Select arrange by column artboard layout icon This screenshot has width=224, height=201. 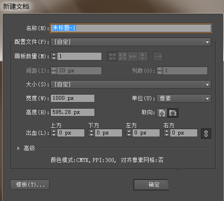pos(143,56)
